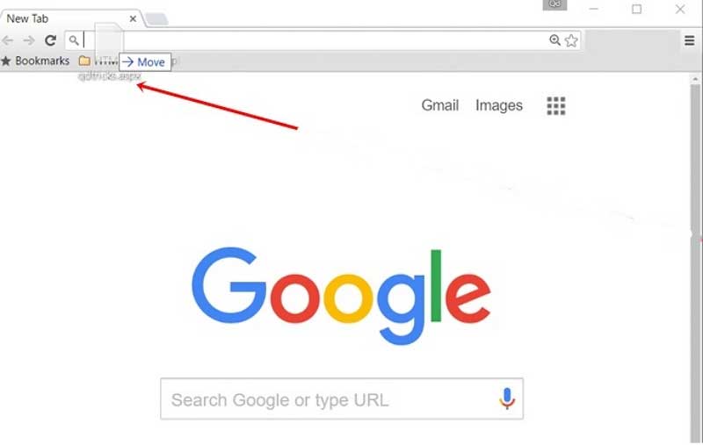703x445 pixels.
Task: Open the Chrome hamburger menu
Action: click(690, 40)
